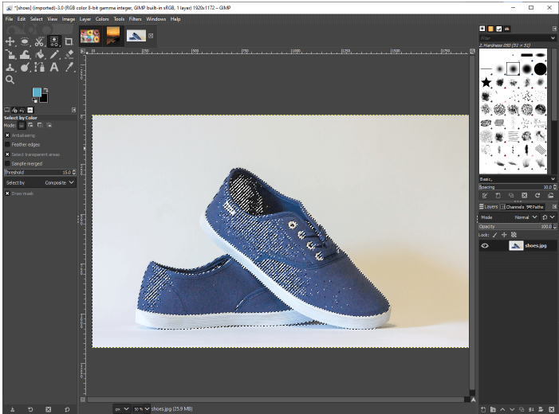This screenshot has width=559, height=414.
Task: Click the layer Opacity slider
Action: pos(518,226)
